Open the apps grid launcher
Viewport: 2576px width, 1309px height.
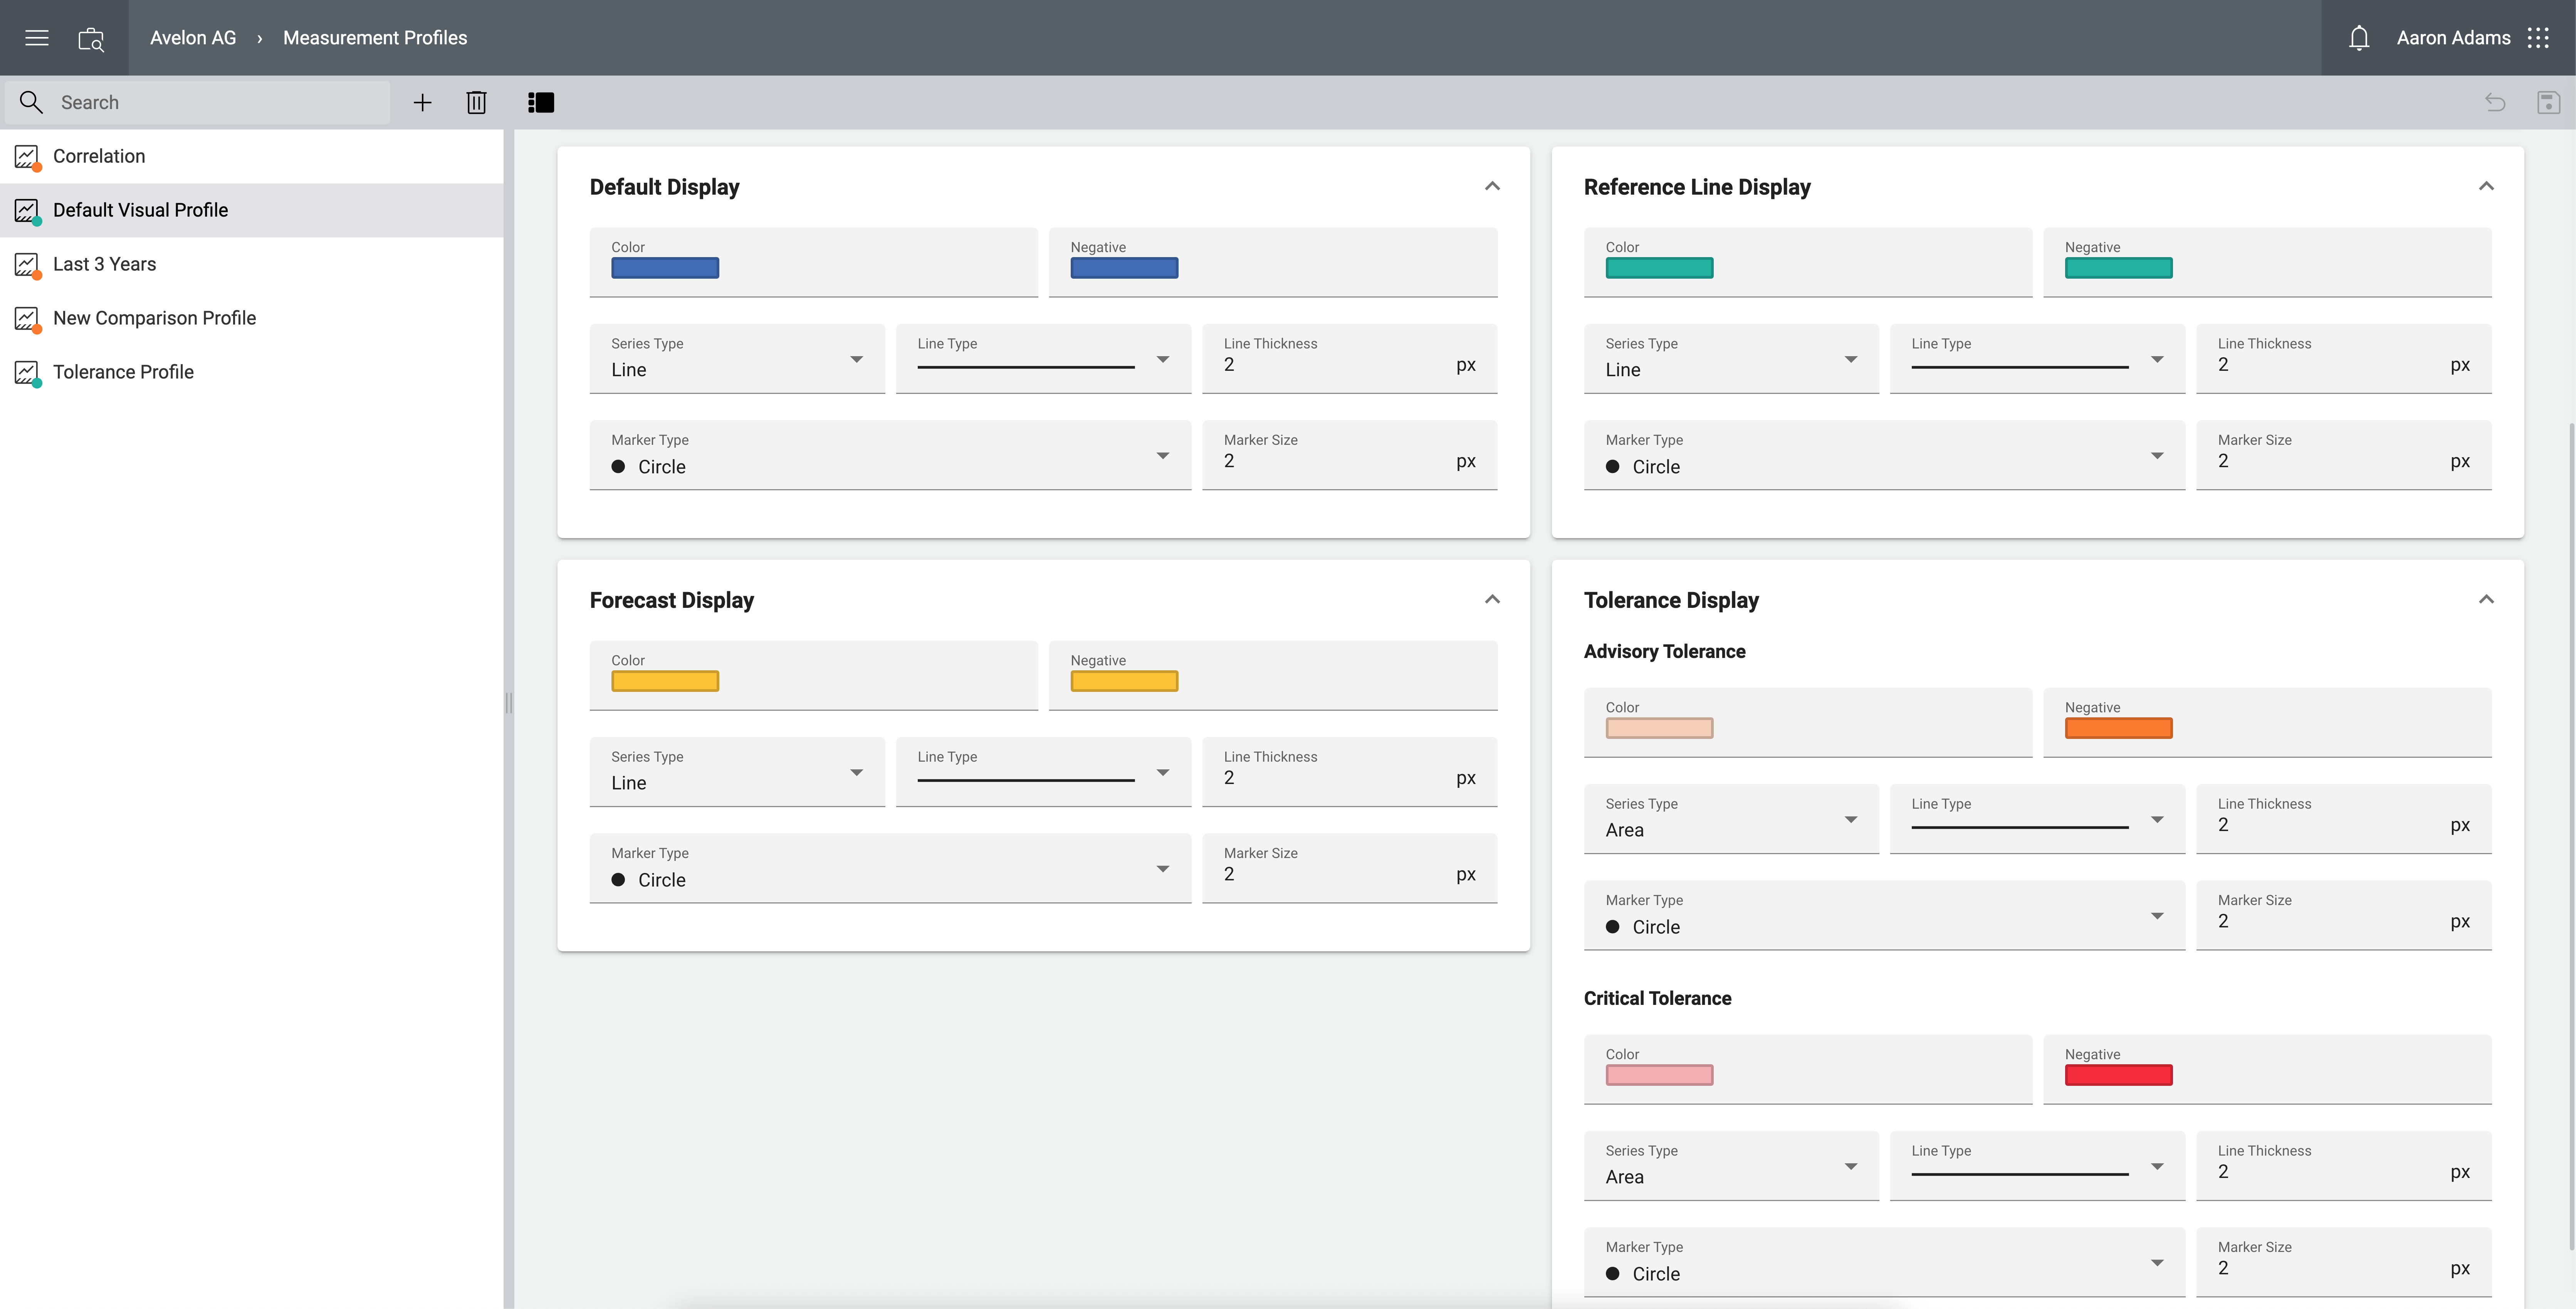[2538, 38]
